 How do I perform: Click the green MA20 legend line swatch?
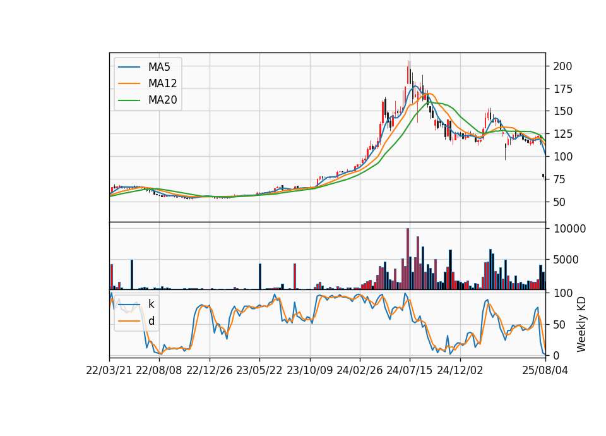(x=129, y=100)
